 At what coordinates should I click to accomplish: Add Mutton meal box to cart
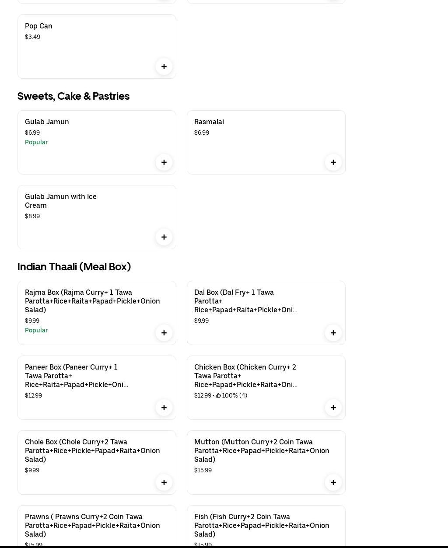[333, 482]
